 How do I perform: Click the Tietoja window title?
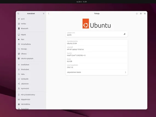pos(97,13)
